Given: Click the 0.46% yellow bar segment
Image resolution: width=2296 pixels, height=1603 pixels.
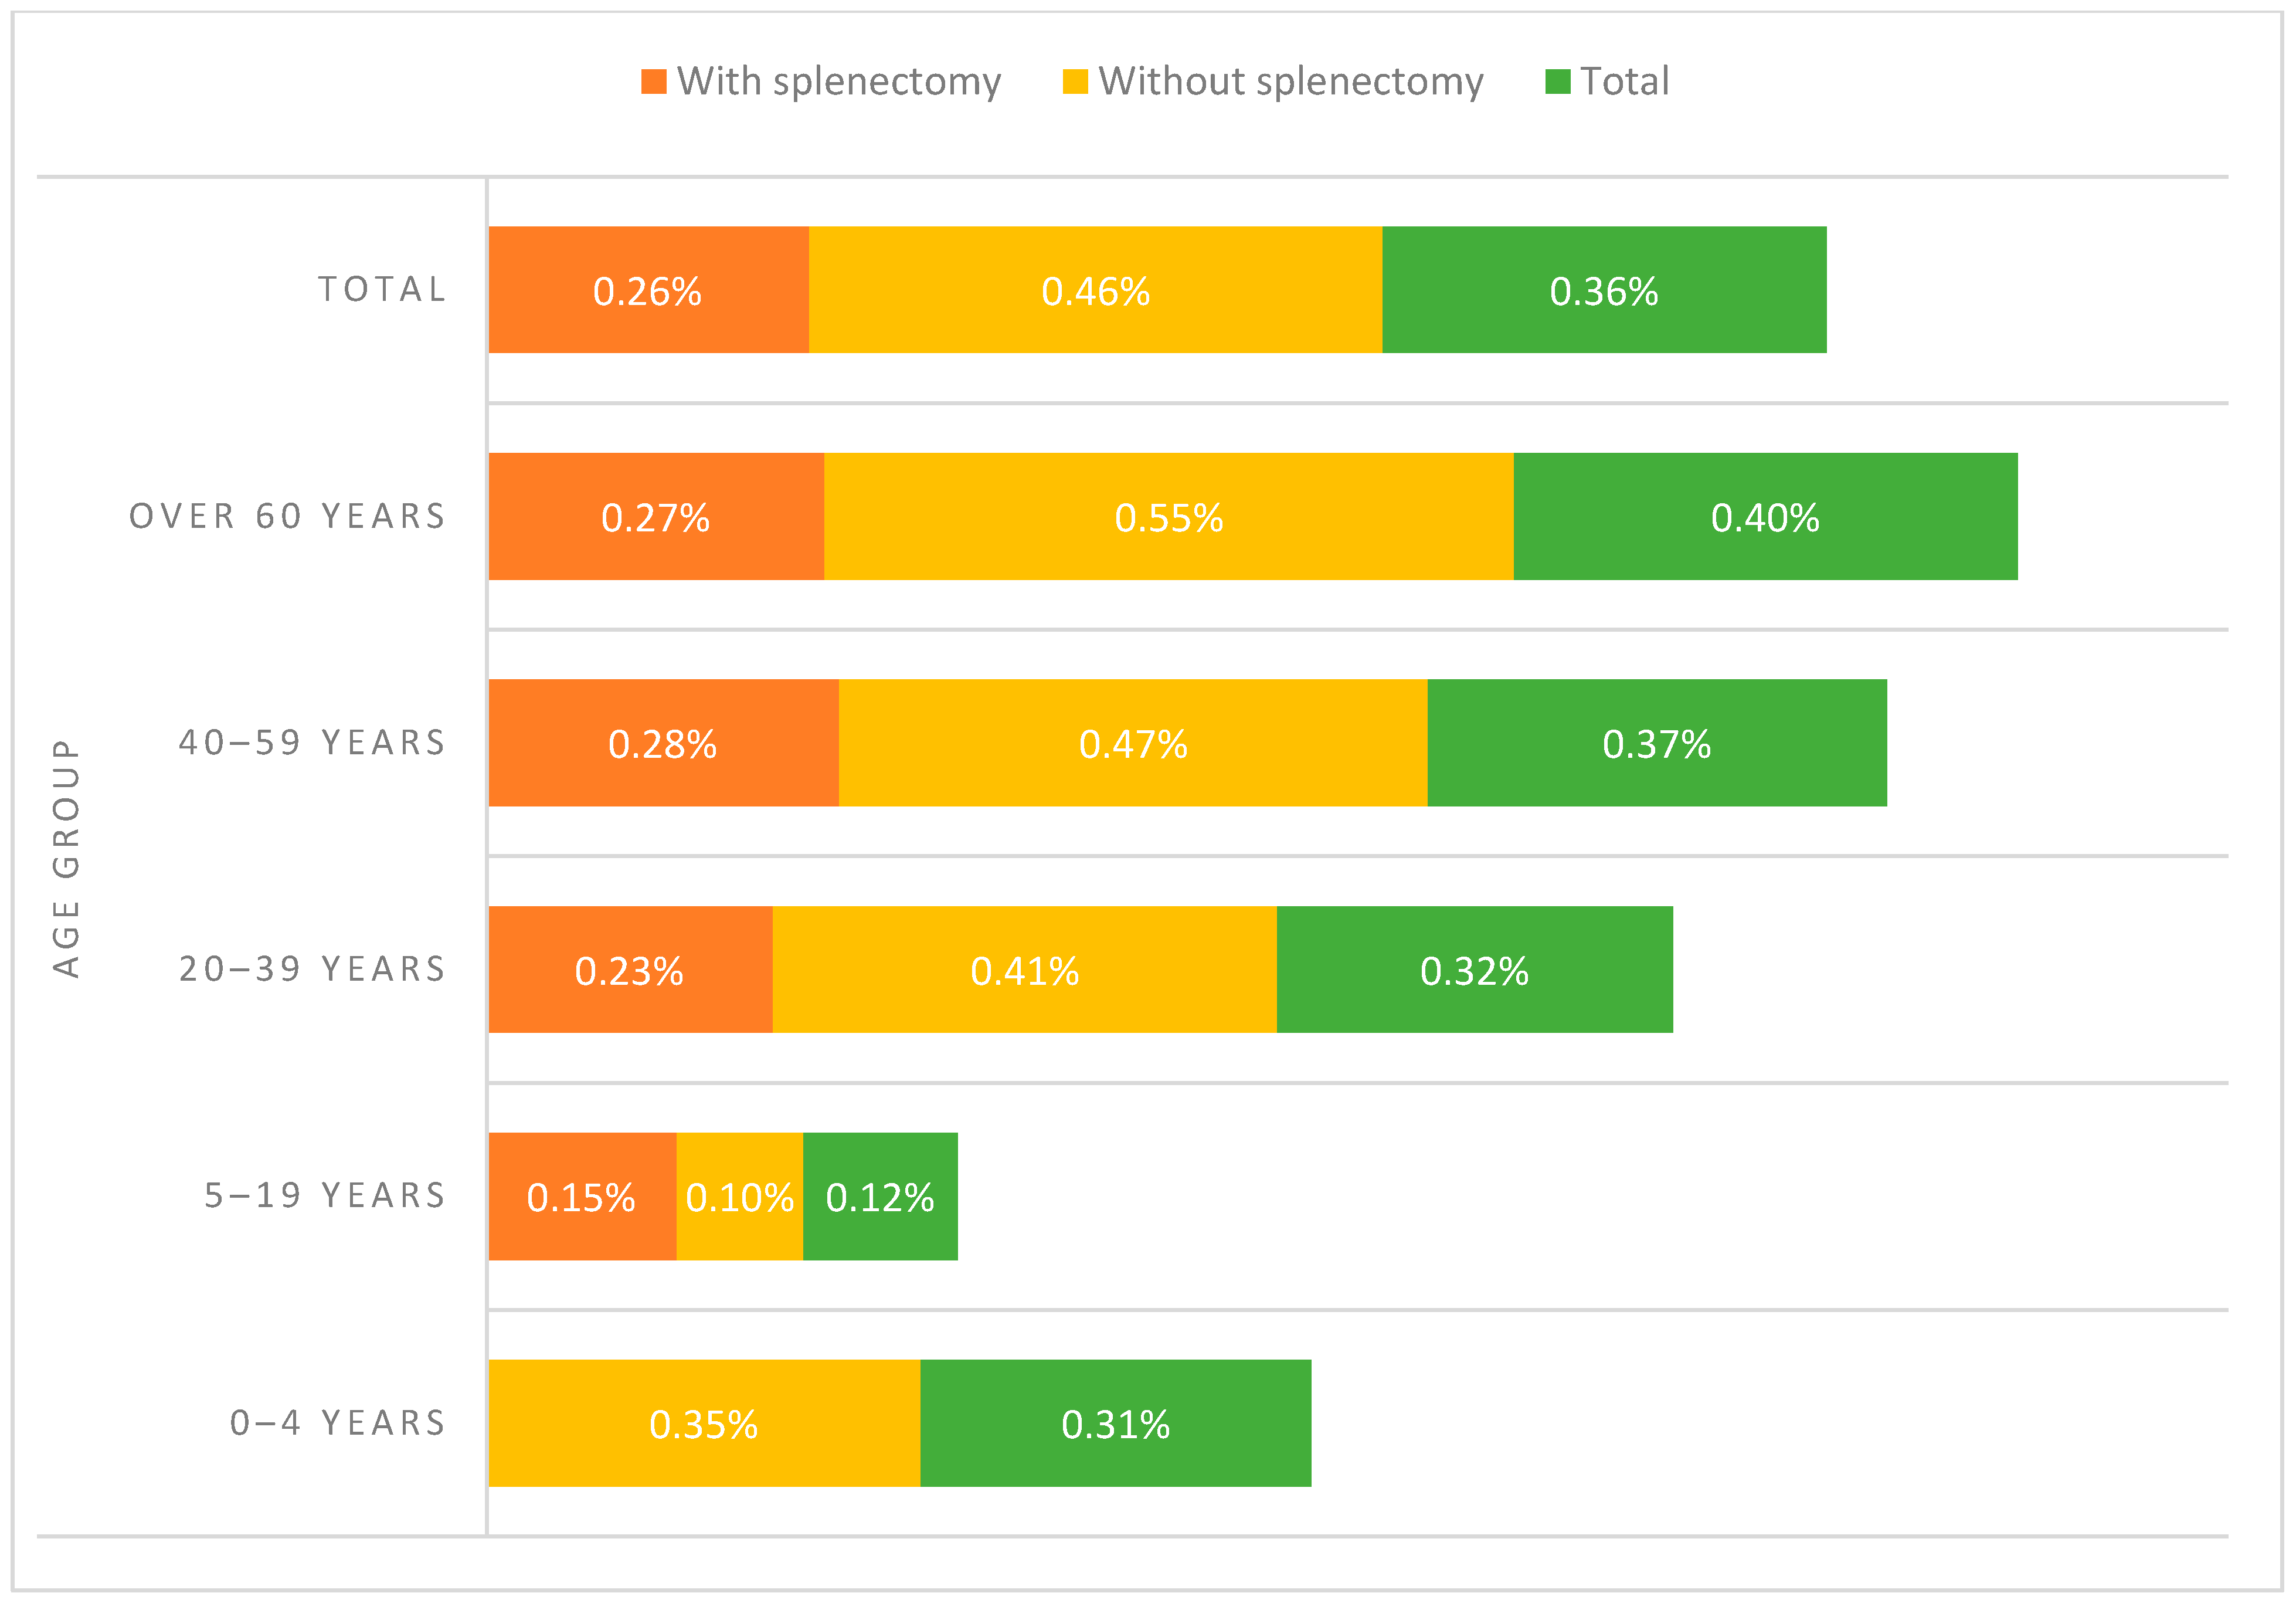Looking at the screenshot, I should (x=1095, y=290).
